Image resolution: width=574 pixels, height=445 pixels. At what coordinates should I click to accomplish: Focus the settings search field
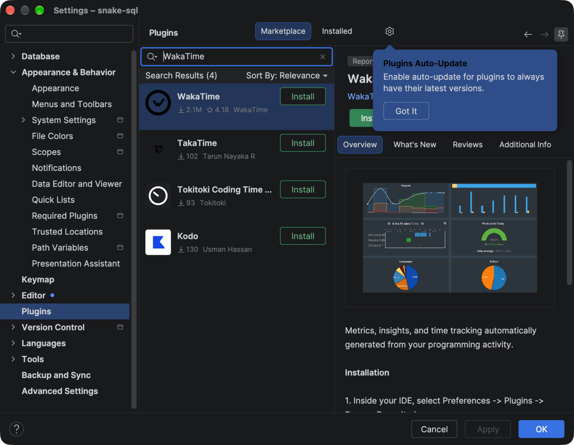[x=69, y=34]
